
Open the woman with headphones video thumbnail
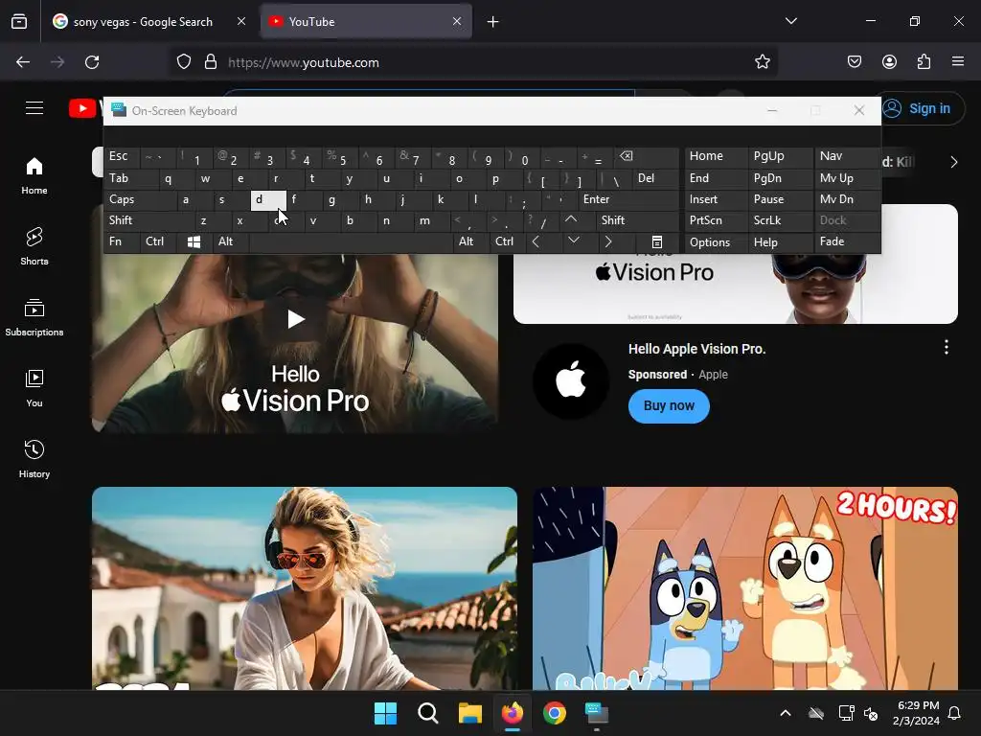(305, 588)
